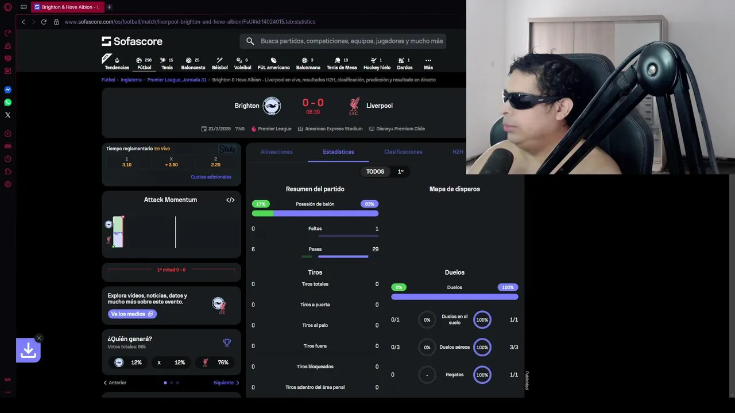Select the Baloncesto sports category

click(193, 63)
